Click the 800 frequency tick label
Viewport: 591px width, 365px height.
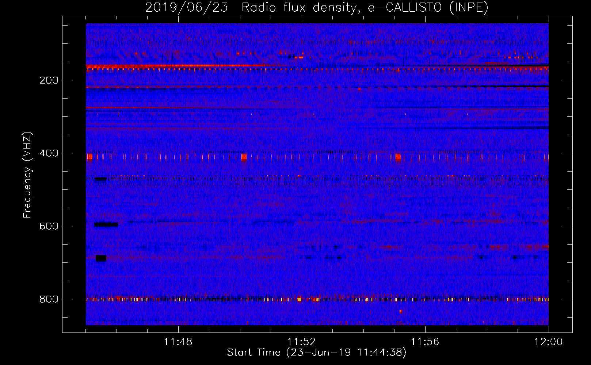(x=49, y=299)
